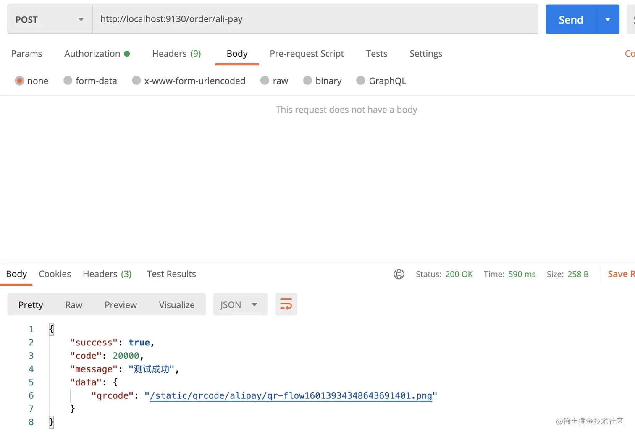Open the POST method dropdown
635x437 pixels.
pos(50,19)
